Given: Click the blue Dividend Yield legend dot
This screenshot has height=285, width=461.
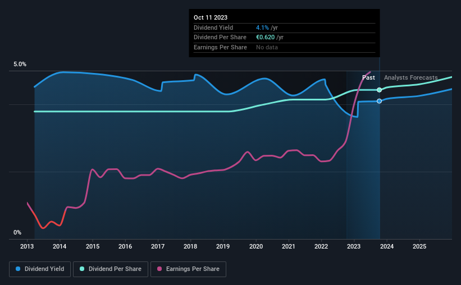Looking at the screenshot, I should click(x=18, y=269).
